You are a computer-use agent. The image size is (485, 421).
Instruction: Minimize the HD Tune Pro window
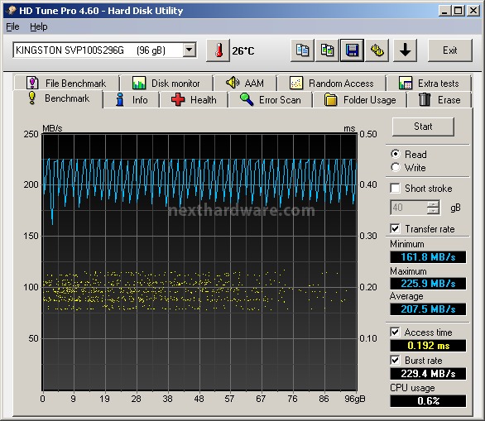click(x=444, y=11)
